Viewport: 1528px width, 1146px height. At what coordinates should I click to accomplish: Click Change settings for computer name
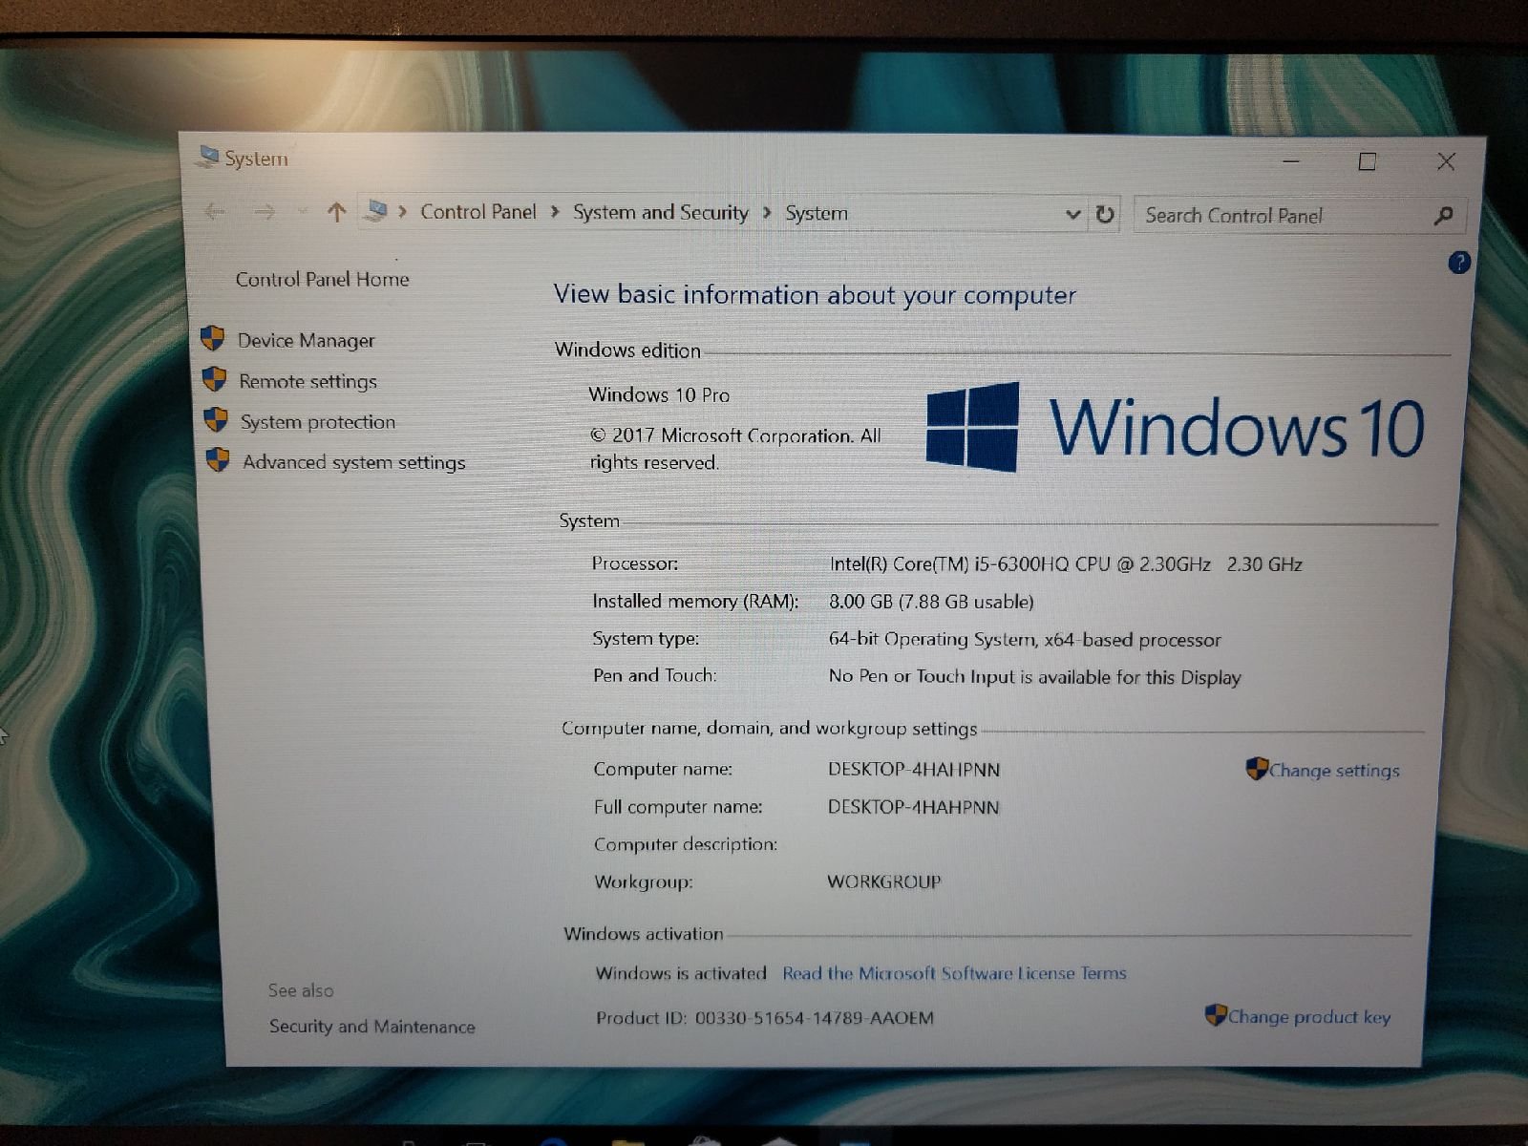point(1334,771)
